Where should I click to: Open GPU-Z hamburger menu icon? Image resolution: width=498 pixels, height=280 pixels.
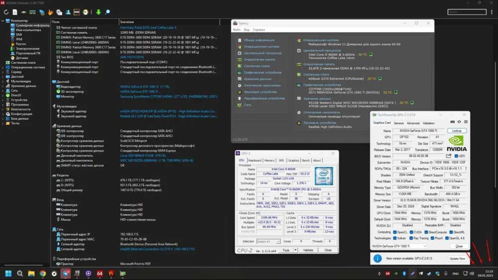pos(466,122)
